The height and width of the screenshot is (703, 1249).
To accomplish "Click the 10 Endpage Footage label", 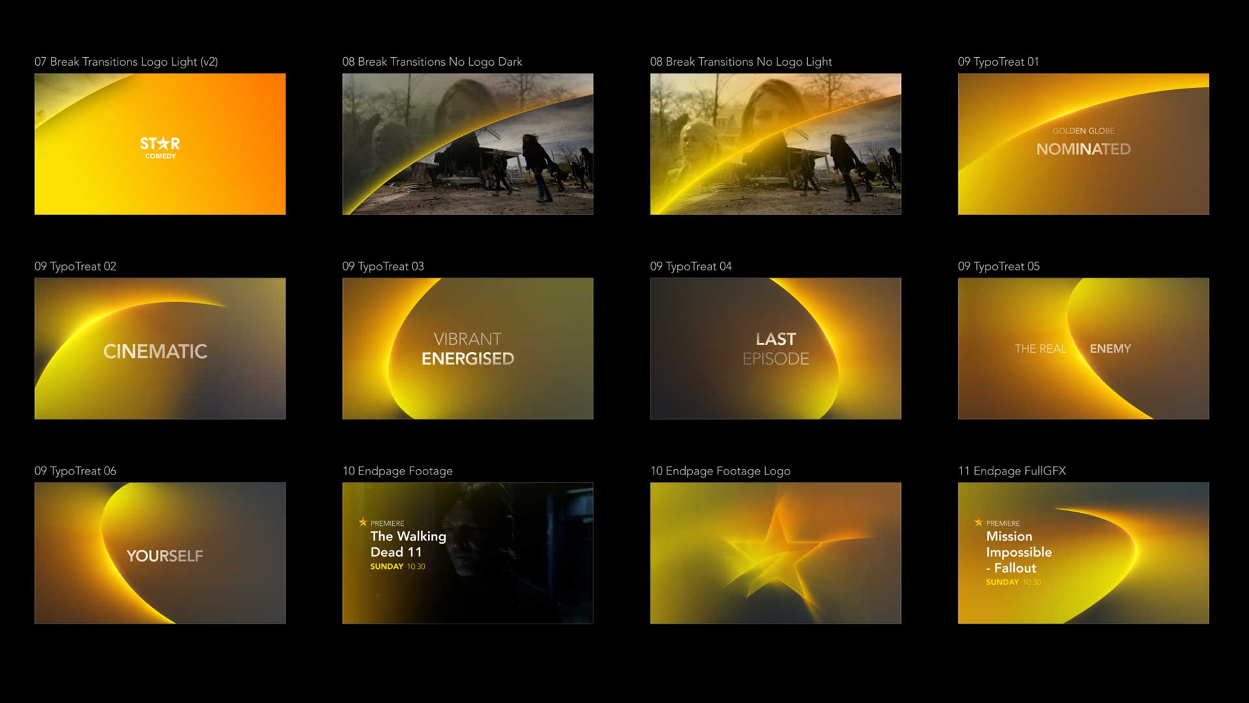I will click(397, 471).
